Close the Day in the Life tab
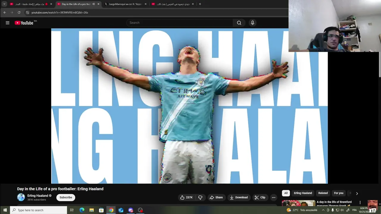 pos(98,4)
